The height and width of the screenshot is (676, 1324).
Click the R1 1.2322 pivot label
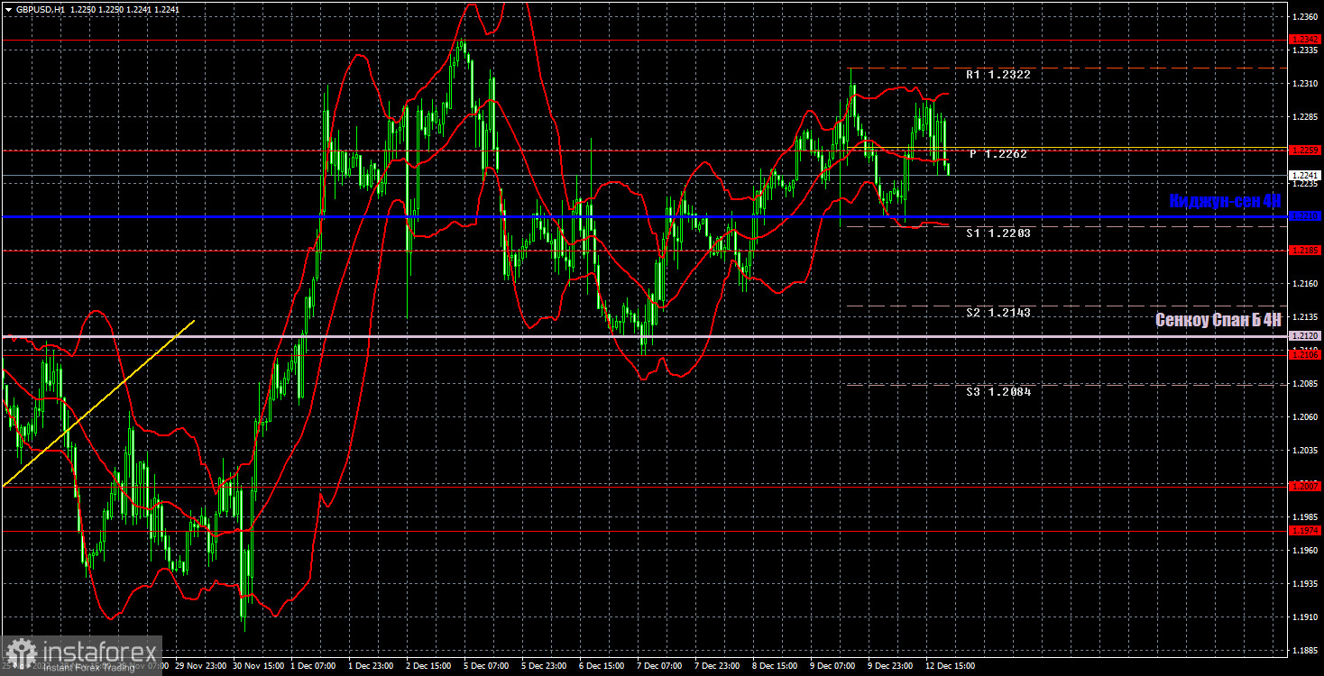(x=998, y=75)
